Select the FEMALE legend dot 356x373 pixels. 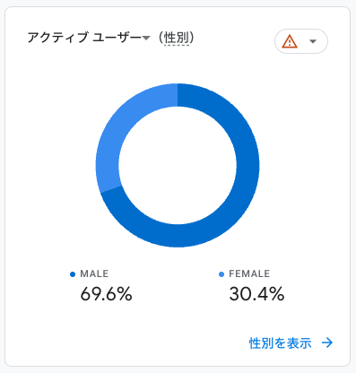click(221, 274)
